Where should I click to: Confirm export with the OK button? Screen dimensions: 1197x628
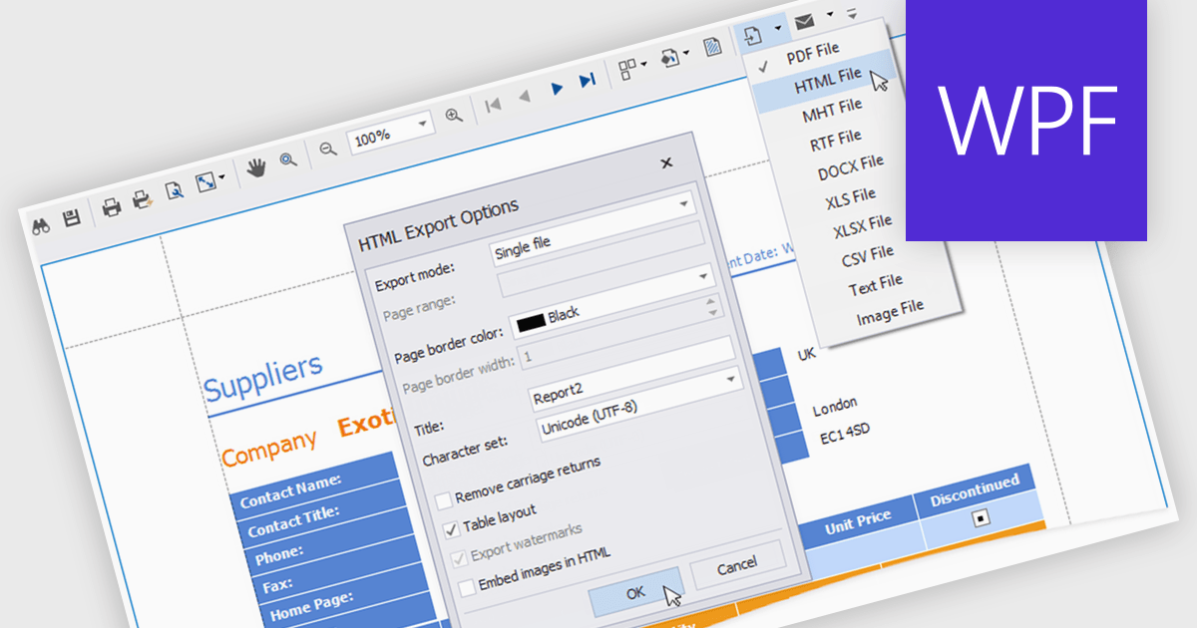[x=635, y=590]
